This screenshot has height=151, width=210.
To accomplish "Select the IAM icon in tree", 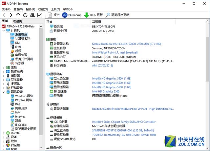I will [x=12, y=112].
